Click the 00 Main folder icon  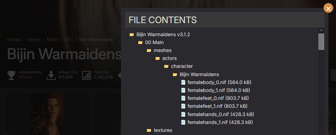coord(140,42)
